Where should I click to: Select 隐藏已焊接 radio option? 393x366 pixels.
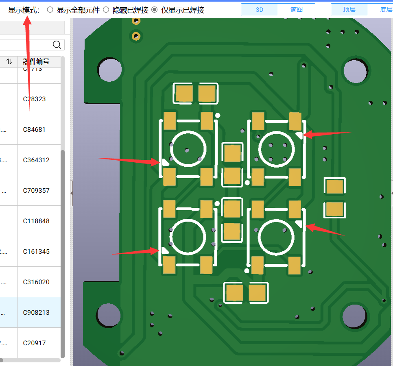(106, 10)
